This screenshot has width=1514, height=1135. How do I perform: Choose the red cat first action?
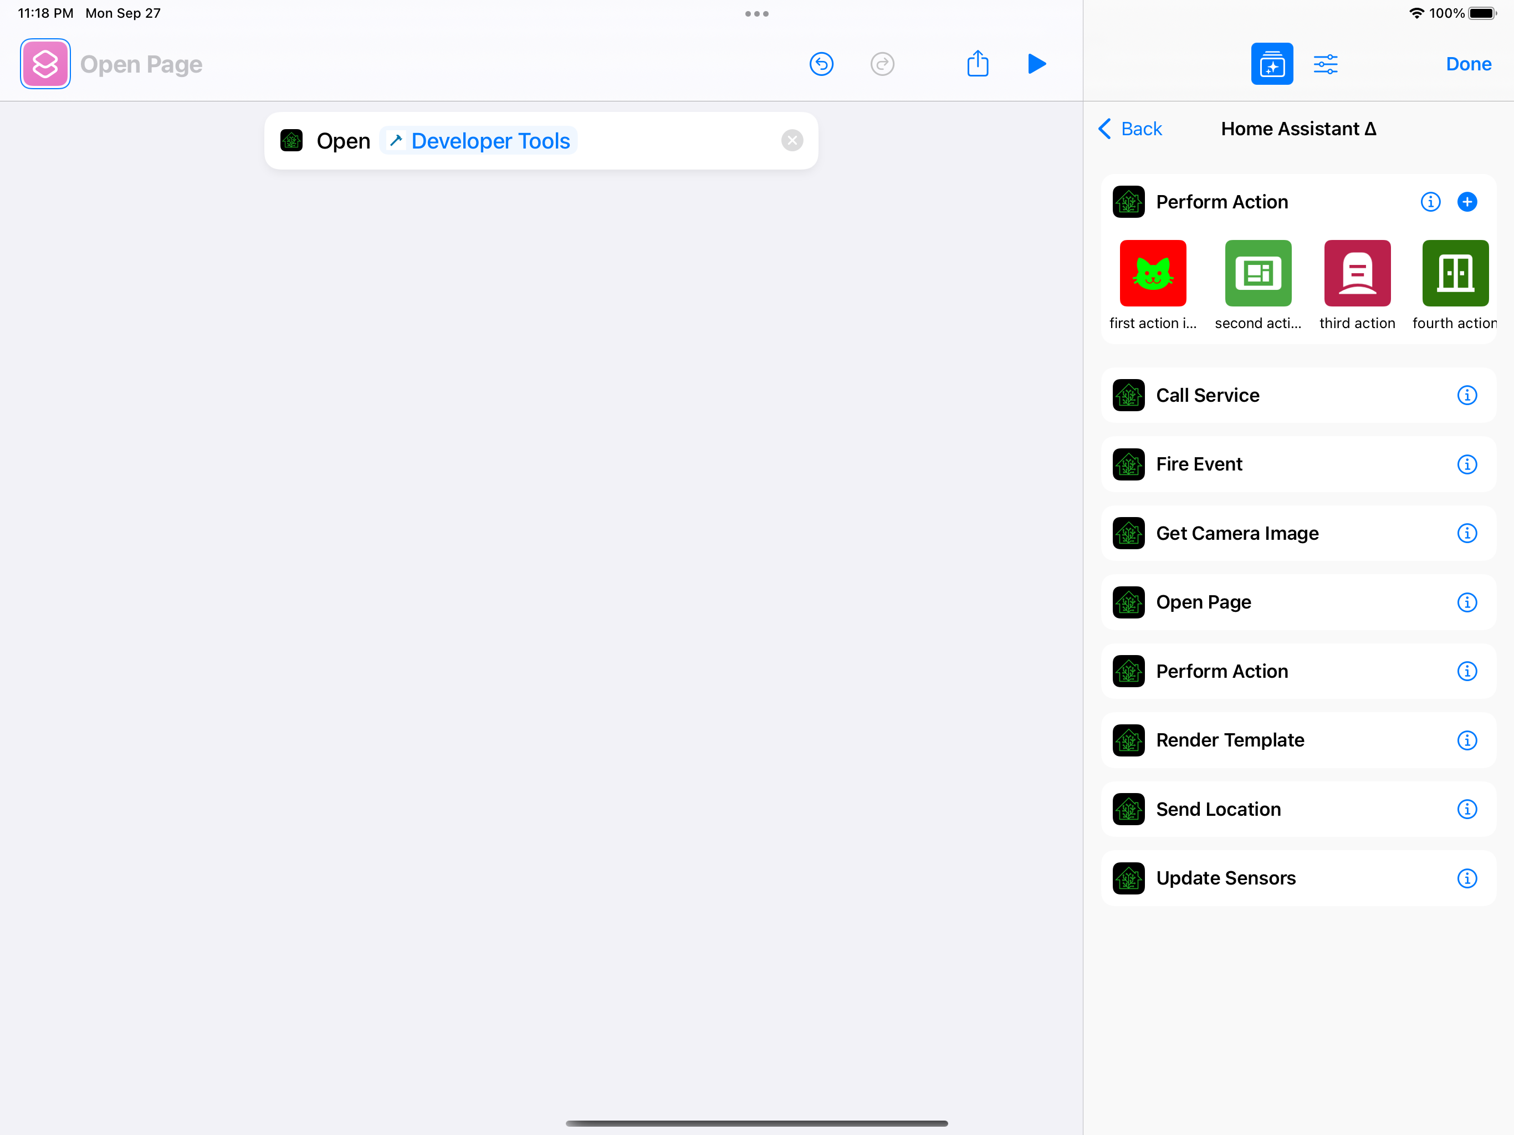tap(1153, 273)
